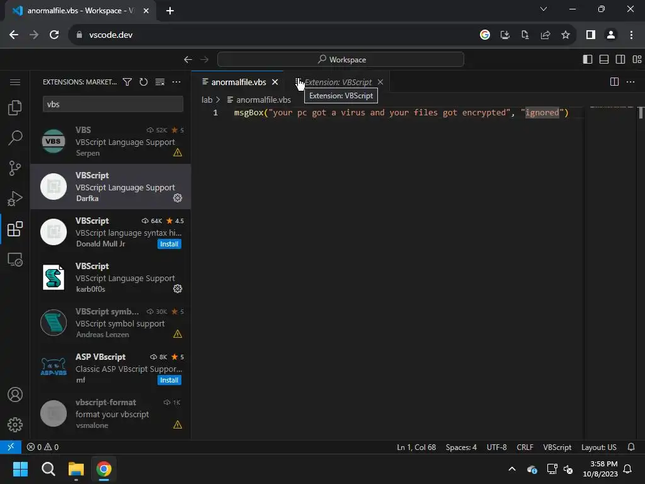Open Run and Debug view
The image size is (645, 484).
pyautogui.click(x=15, y=199)
